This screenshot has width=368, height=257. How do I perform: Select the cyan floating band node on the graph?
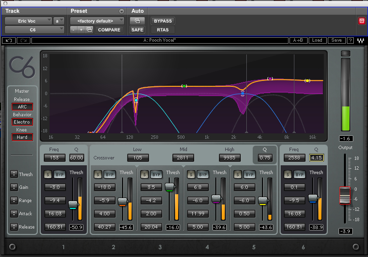click(136, 101)
